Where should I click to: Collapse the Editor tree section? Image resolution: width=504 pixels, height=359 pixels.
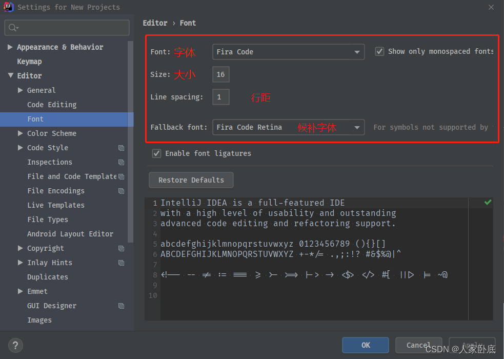click(10, 75)
